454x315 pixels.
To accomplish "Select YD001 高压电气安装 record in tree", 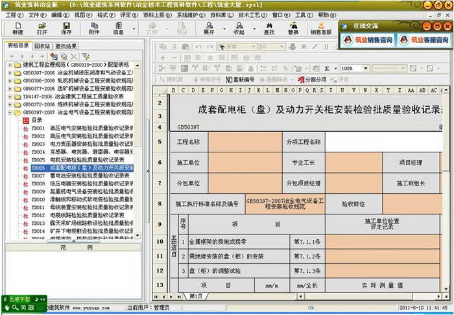I will click(78, 128).
